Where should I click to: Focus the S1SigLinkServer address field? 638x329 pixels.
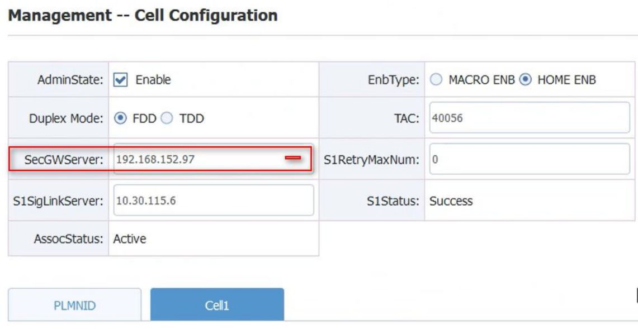coord(213,201)
